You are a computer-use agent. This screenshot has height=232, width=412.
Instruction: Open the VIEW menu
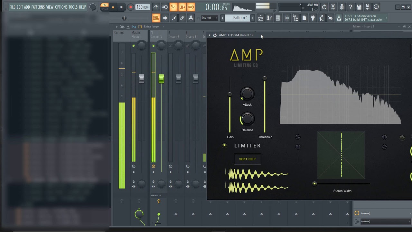point(50,7)
